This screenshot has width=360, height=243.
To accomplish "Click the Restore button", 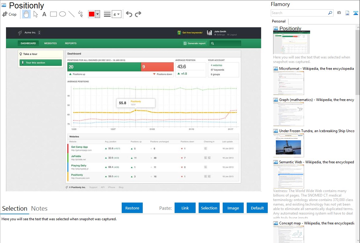I will (x=132, y=208).
